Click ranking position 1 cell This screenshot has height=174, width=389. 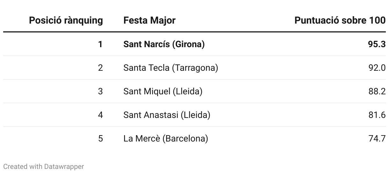click(100, 44)
